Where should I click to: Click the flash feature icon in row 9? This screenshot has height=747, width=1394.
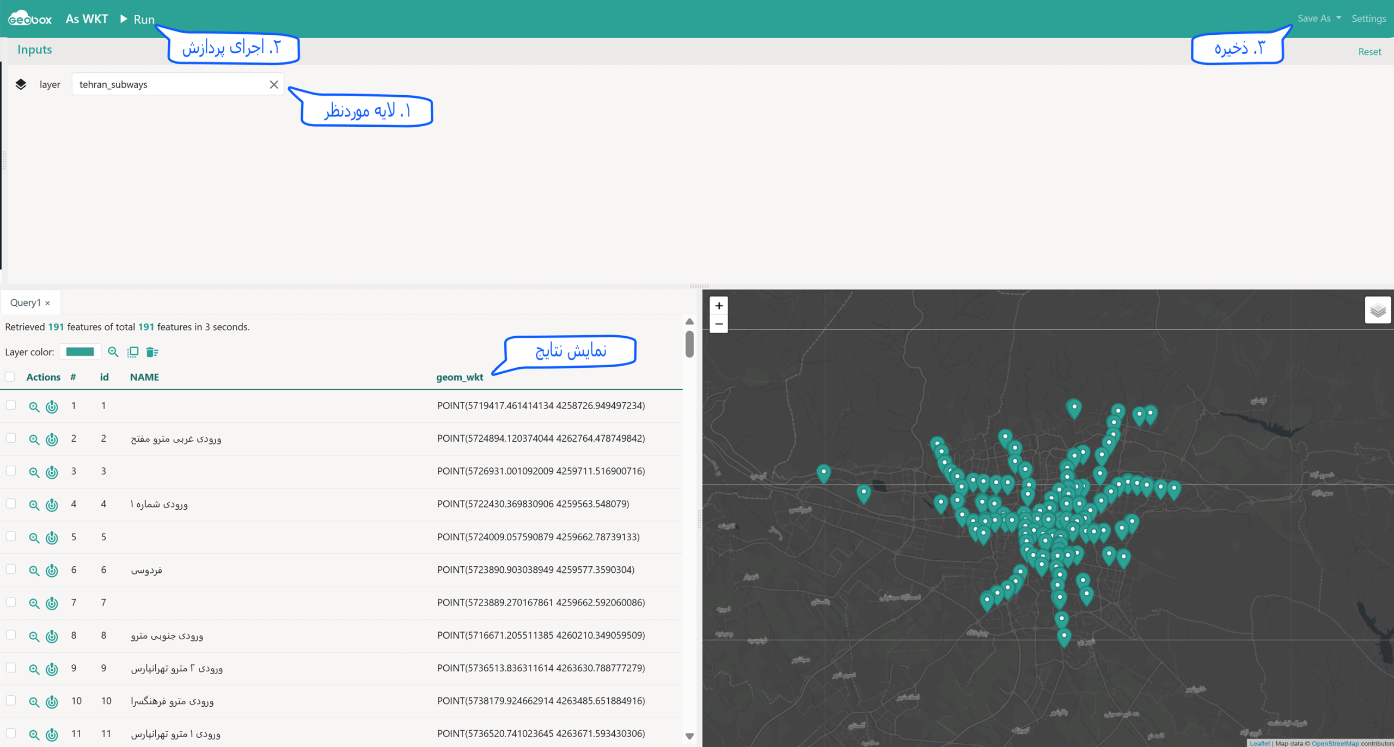tap(52, 669)
